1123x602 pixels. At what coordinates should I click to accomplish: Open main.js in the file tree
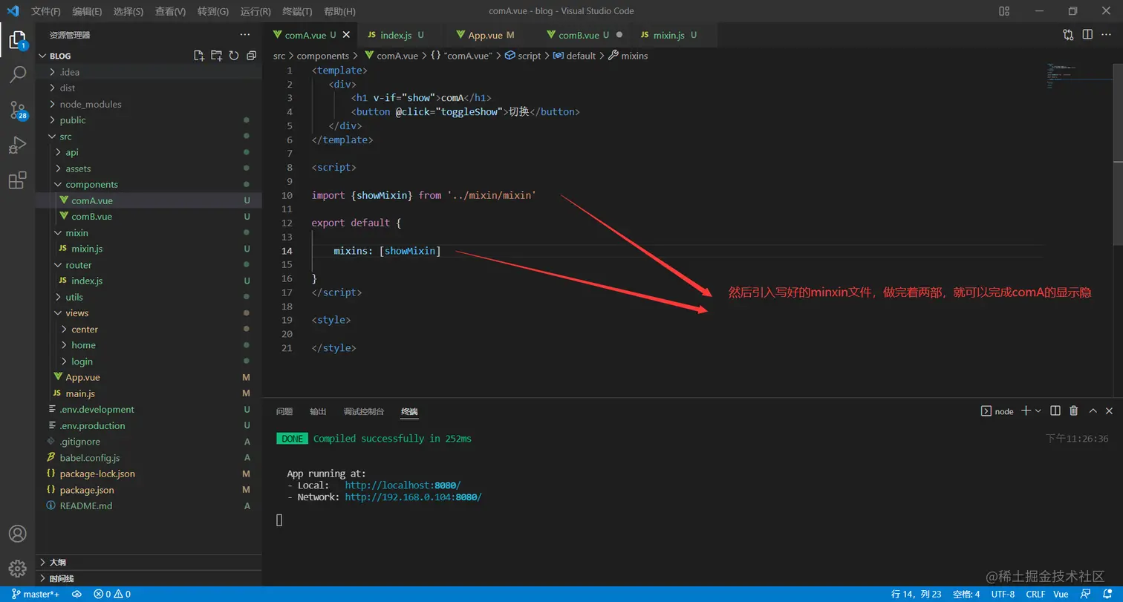coord(80,393)
